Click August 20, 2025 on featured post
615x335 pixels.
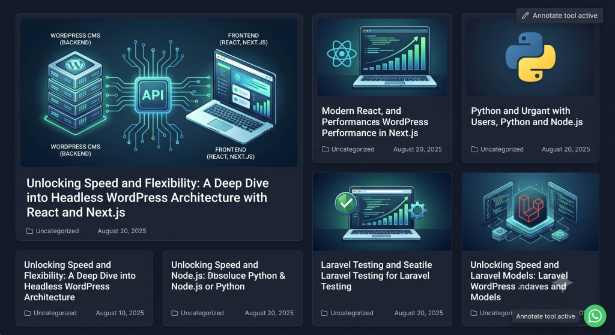[121, 231]
